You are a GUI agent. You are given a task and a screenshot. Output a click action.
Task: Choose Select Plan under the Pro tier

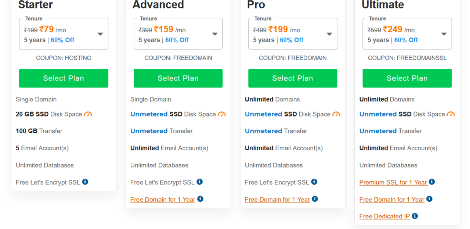click(x=293, y=78)
